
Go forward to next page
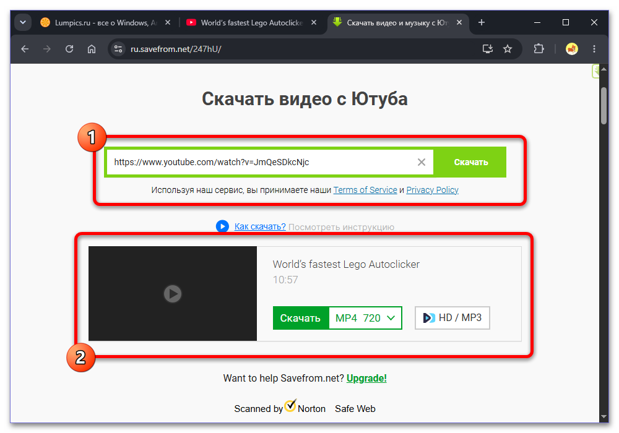coord(47,49)
